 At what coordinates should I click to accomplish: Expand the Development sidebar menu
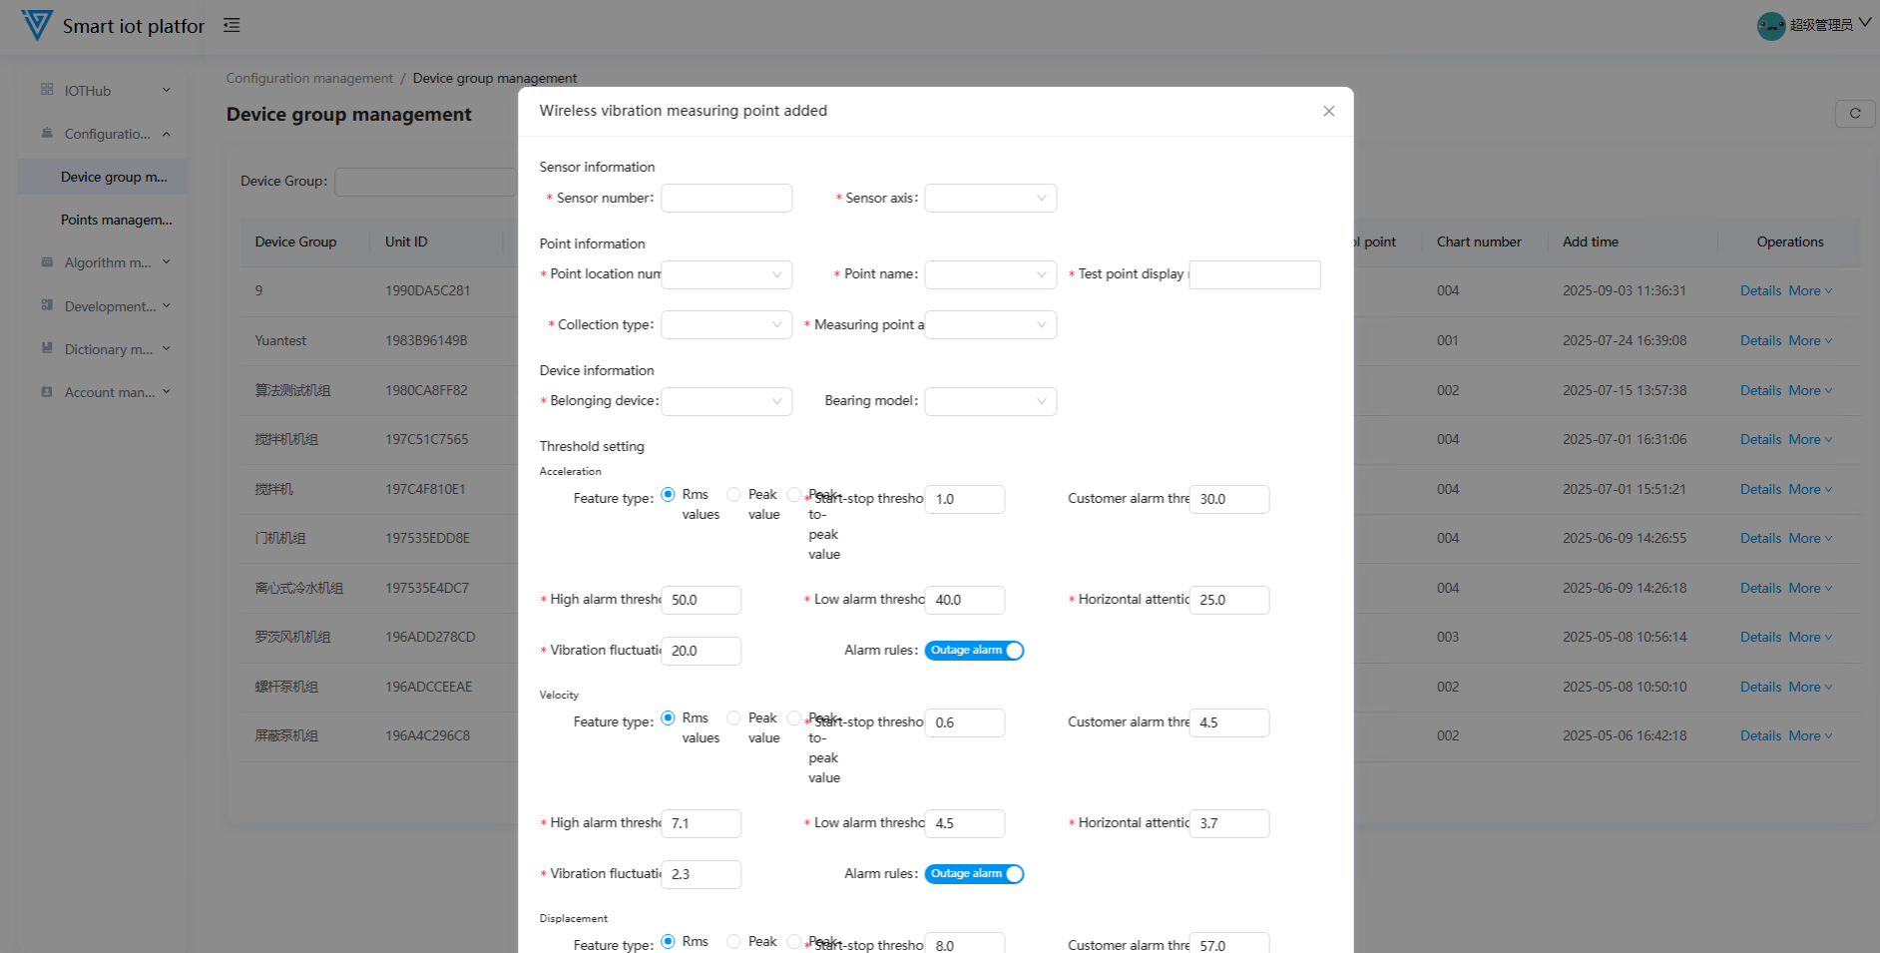[x=110, y=306]
